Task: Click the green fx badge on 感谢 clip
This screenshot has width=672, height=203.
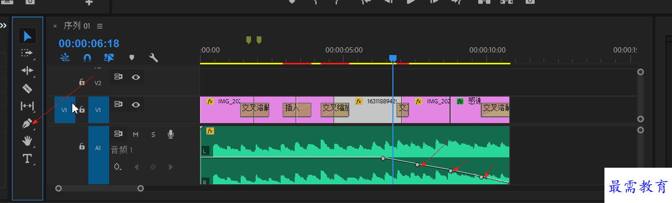Action: coord(460,101)
